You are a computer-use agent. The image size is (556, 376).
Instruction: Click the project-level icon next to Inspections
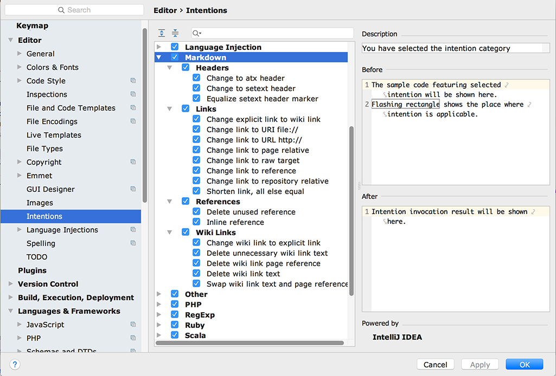pos(133,94)
